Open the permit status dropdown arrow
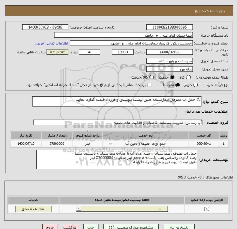The image size is (237, 229). pyautogui.click(x=79, y=209)
